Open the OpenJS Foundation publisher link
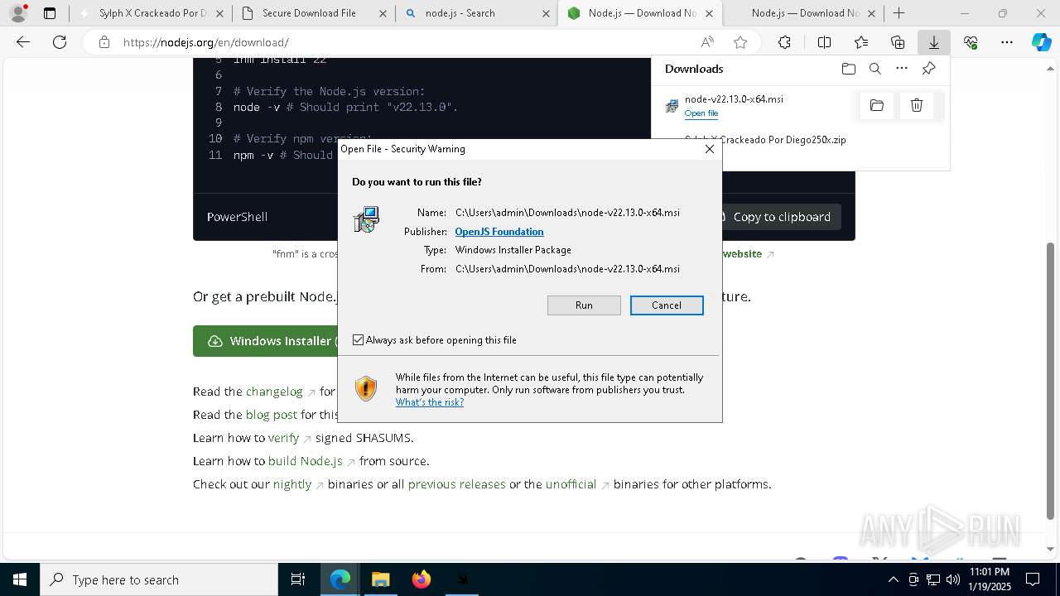Screen dimensions: 1060x596 point(499,232)
